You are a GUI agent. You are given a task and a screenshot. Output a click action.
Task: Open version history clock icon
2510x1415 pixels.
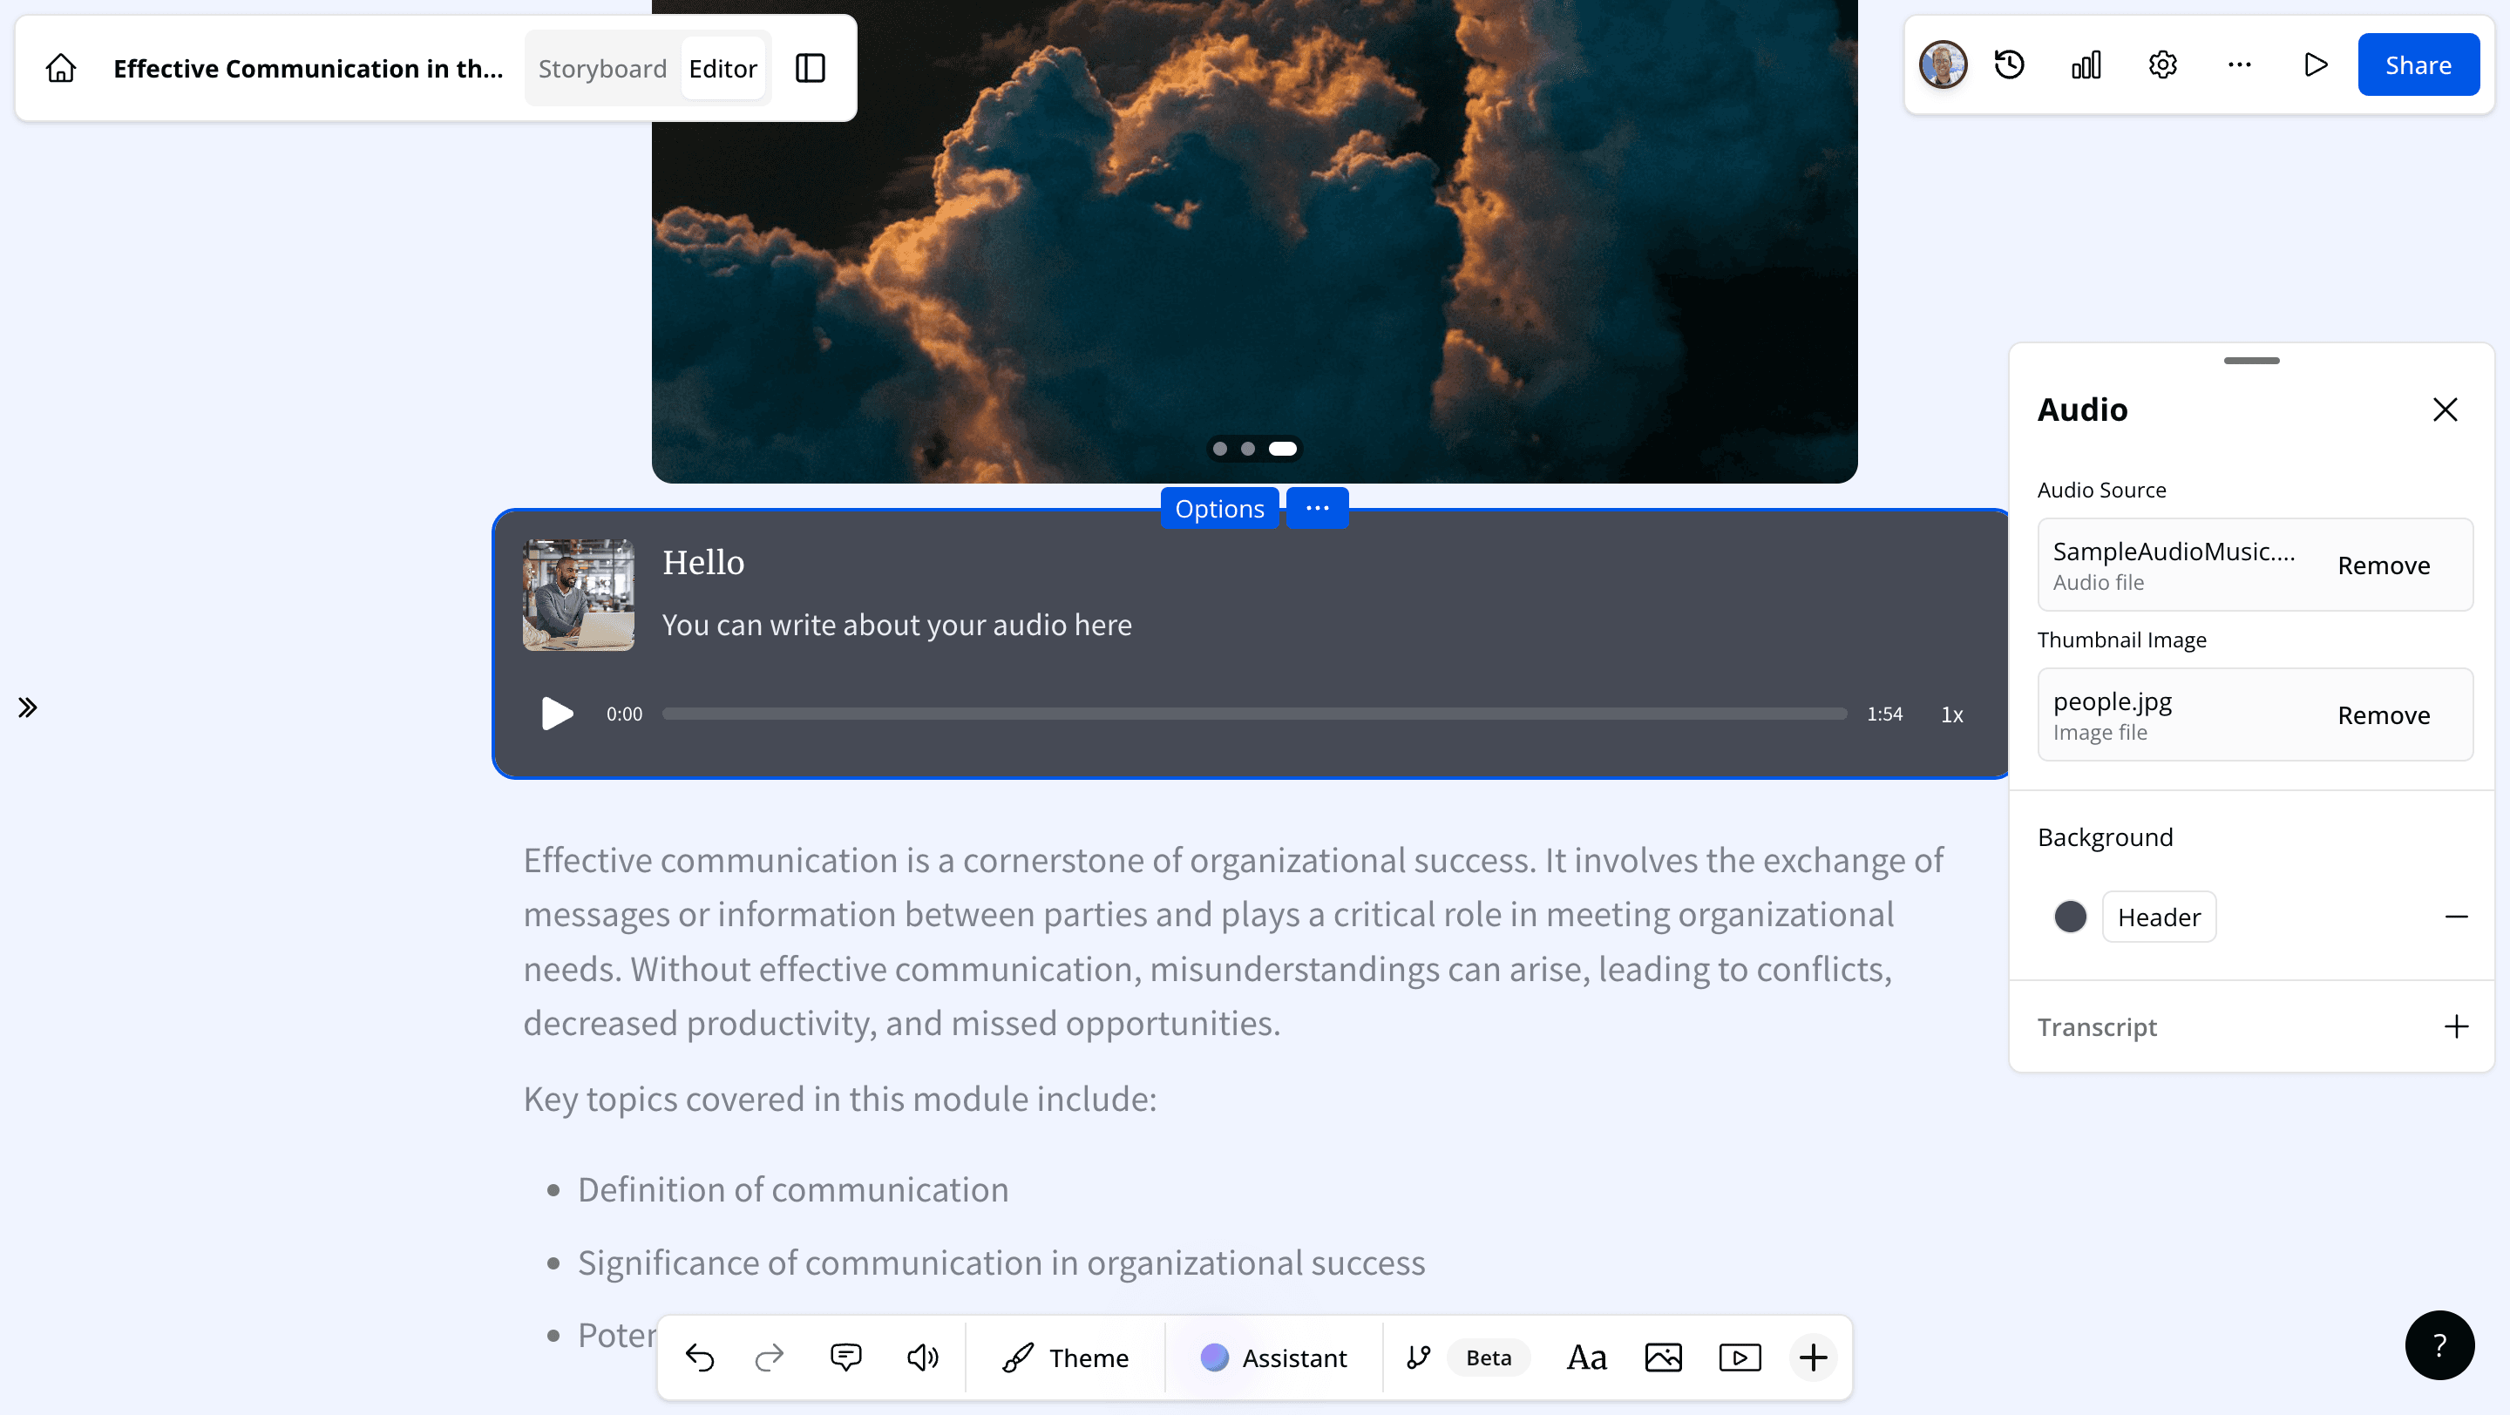click(2009, 65)
